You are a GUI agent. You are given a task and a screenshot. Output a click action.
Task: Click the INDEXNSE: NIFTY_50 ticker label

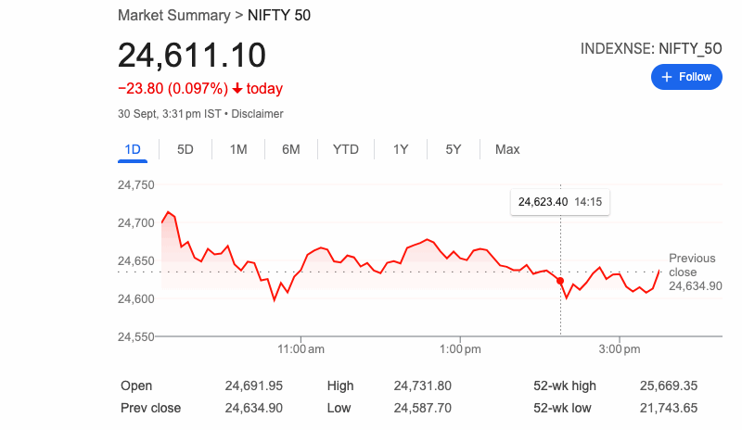tap(651, 47)
